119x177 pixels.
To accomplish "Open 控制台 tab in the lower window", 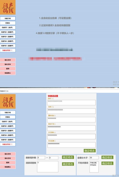I will pyautogui.click(x=8, y=117).
